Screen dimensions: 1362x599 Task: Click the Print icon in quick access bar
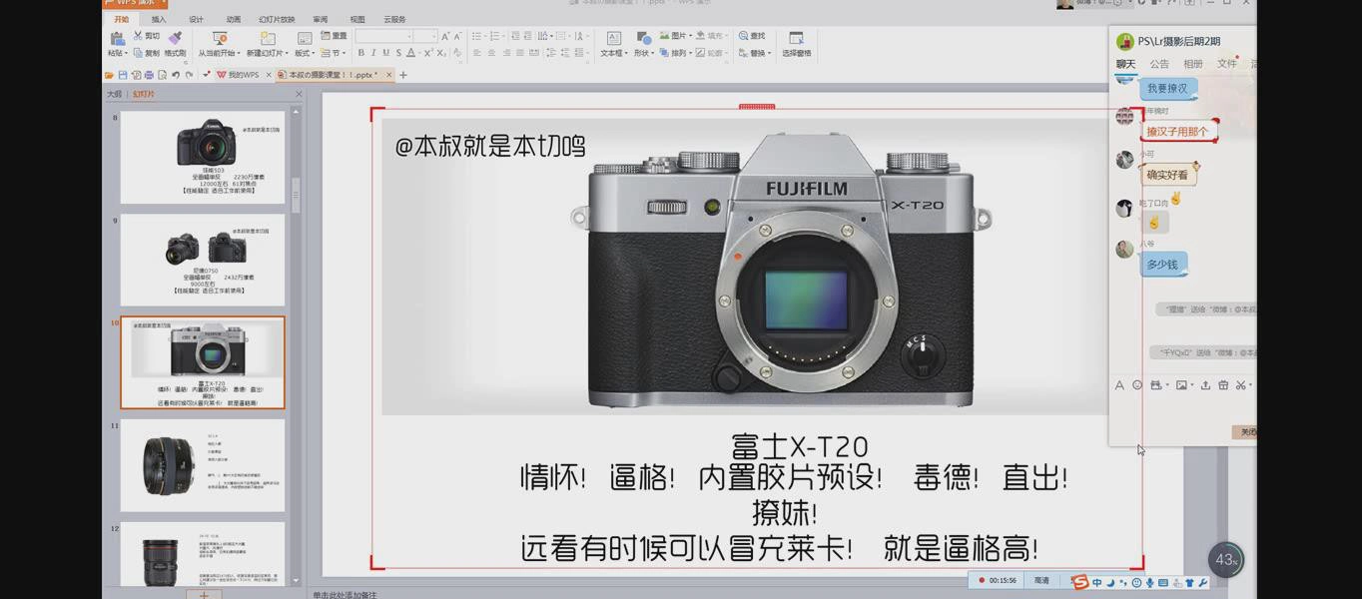149,75
